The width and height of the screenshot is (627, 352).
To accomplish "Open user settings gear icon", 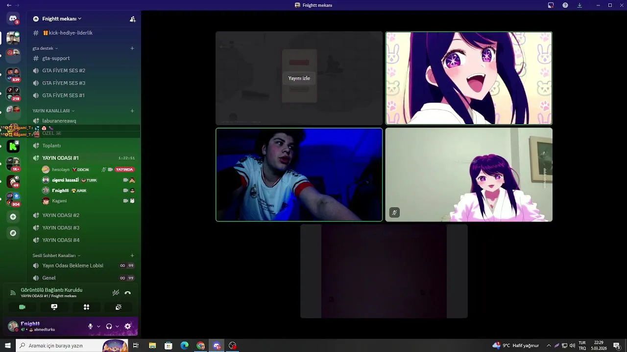I will pyautogui.click(x=128, y=326).
